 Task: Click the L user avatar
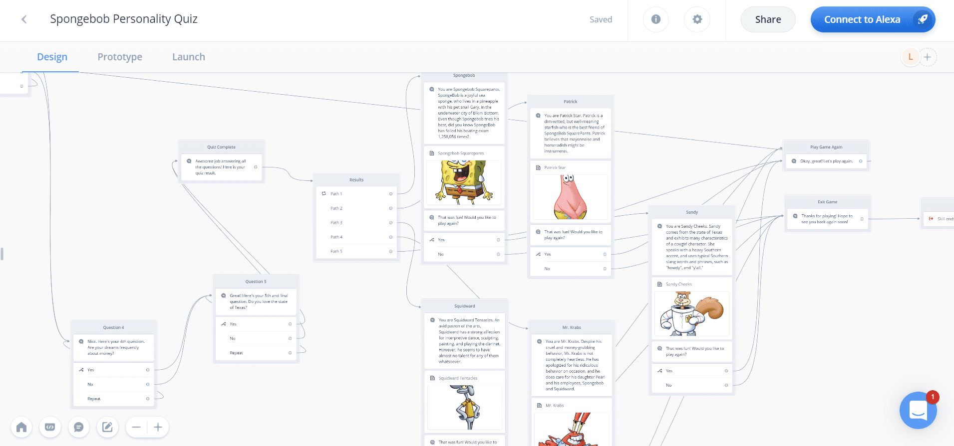[911, 57]
